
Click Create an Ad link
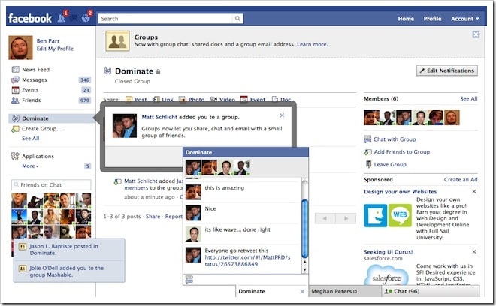(x=461, y=180)
